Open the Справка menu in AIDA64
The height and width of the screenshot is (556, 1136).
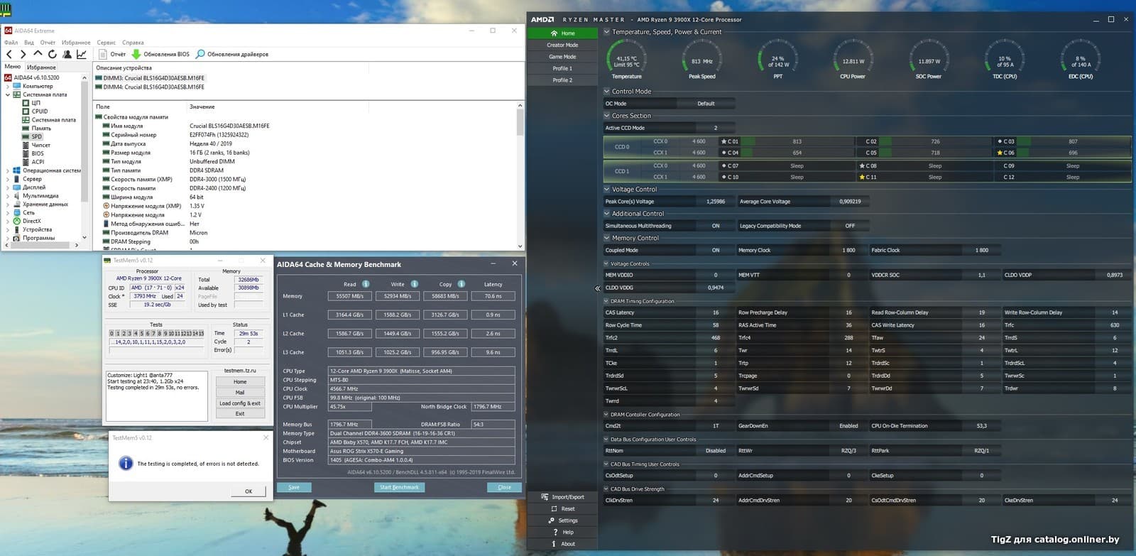[x=133, y=43]
